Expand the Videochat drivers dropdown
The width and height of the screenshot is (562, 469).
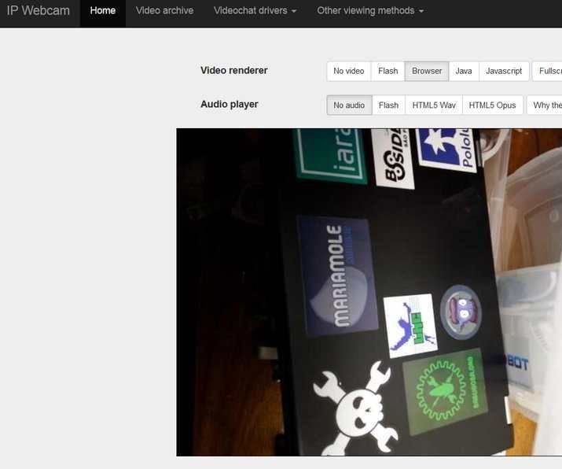255,11
